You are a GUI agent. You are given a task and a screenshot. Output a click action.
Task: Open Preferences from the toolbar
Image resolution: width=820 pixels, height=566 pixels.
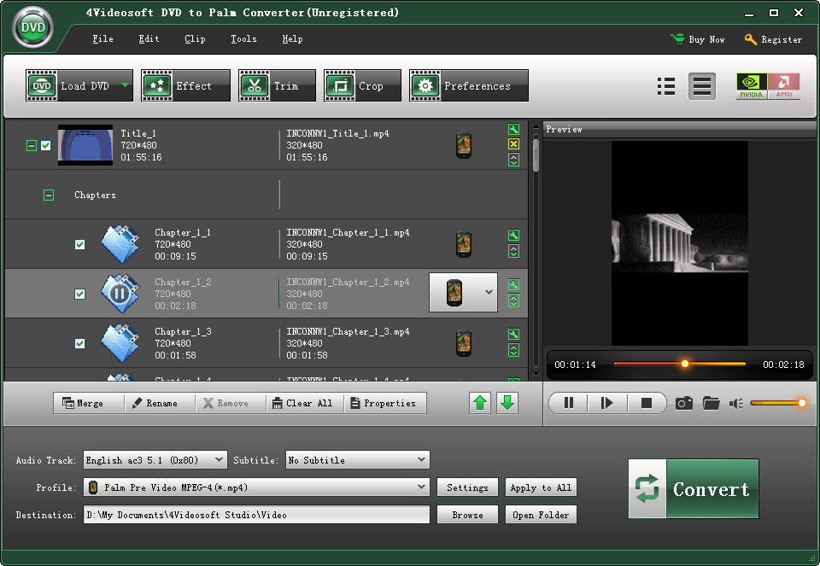click(x=469, y=85)
